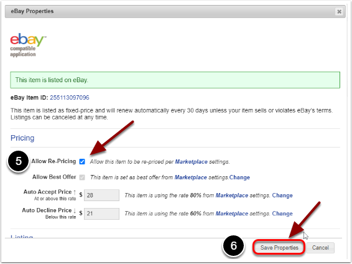Click the 'eBay Item ID:' label
Screen dimensions: 352x264
(29, 98)
